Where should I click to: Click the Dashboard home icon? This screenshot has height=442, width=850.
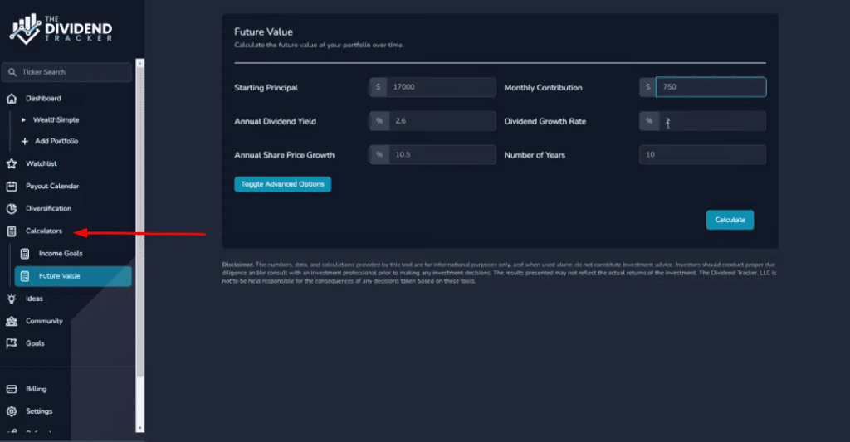coord(12,99)
